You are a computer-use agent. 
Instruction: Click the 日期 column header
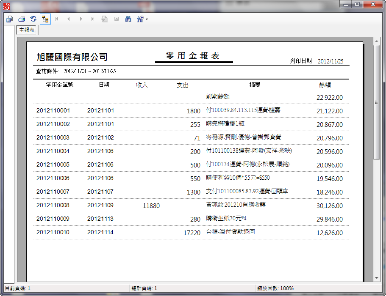104,85
